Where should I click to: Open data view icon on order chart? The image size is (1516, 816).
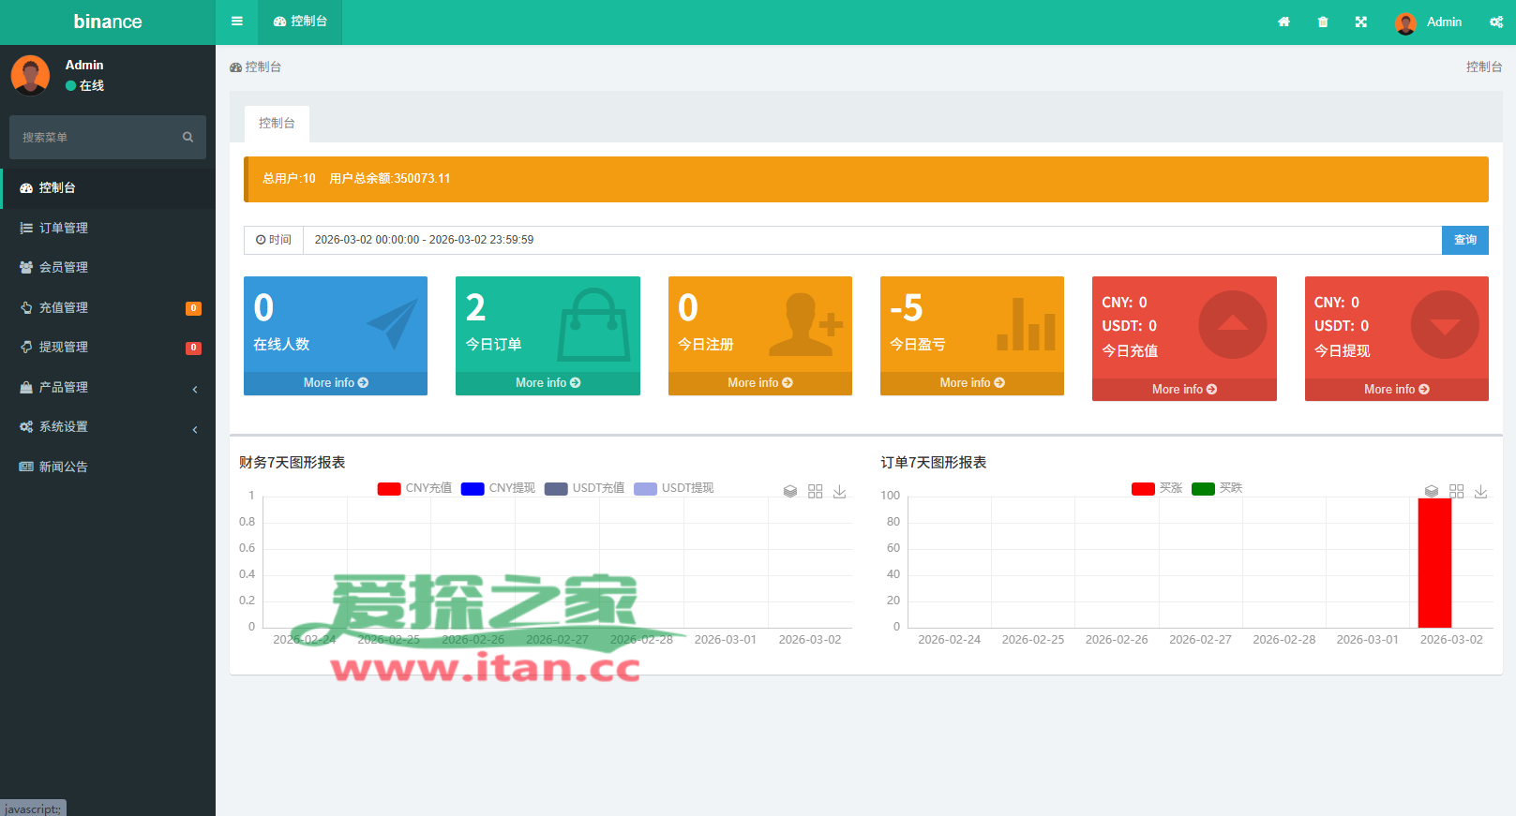pyautogui.click(x=1431, y=492)
